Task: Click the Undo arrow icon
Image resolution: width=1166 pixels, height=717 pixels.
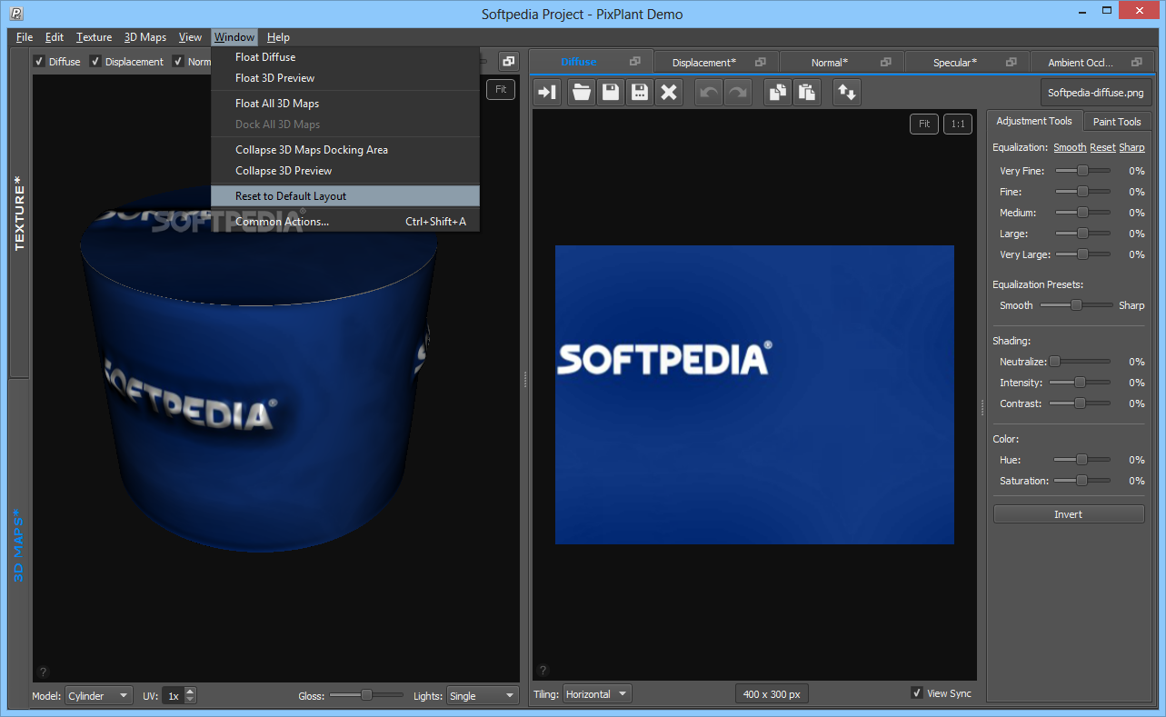Action: point(709,92)
